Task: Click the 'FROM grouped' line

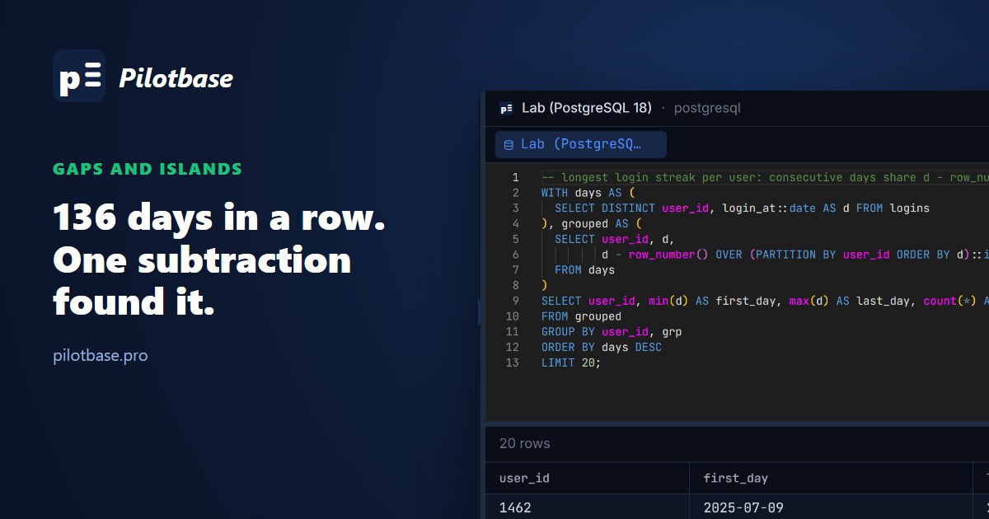Action: click(581, 316)
